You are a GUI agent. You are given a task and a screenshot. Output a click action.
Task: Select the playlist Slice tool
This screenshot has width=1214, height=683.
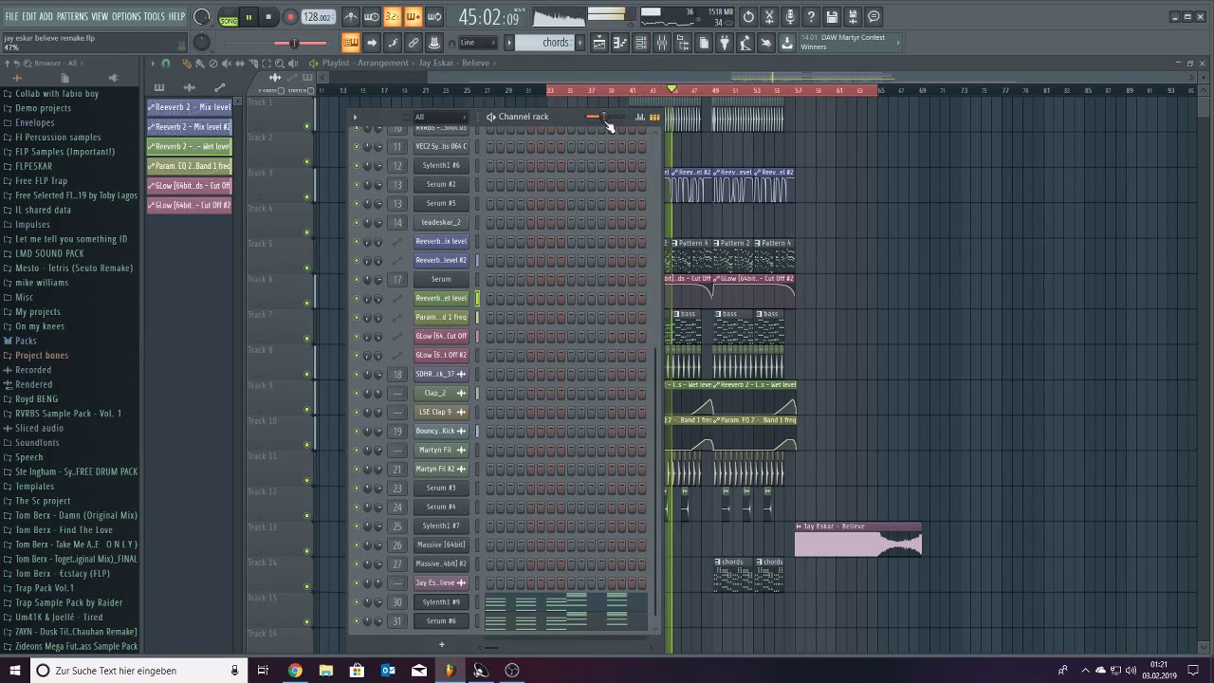point(252,64)
